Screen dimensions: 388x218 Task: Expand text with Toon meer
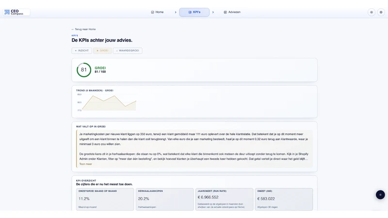tap(86, 164)
